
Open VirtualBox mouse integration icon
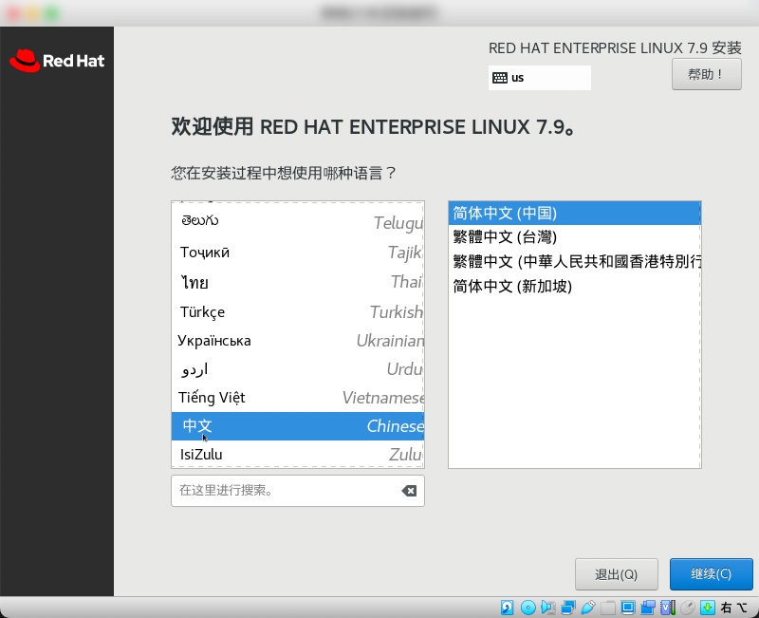[x=687, y=608]
